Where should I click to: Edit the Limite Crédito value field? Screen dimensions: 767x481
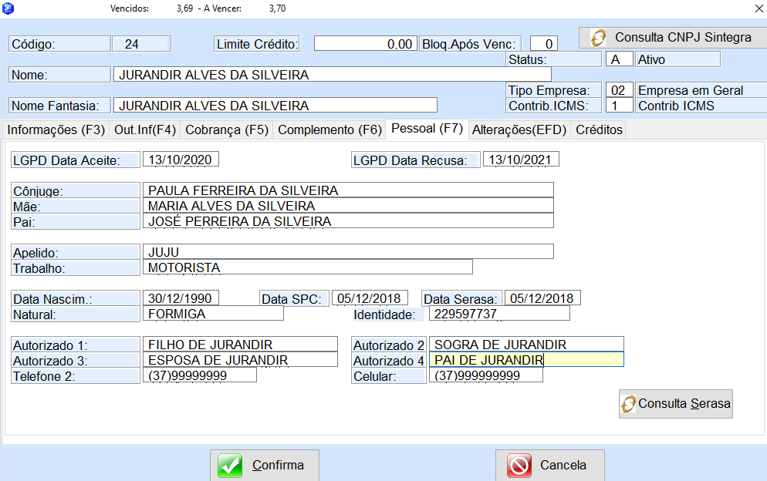pyautogui.click(x=365, y=44)
